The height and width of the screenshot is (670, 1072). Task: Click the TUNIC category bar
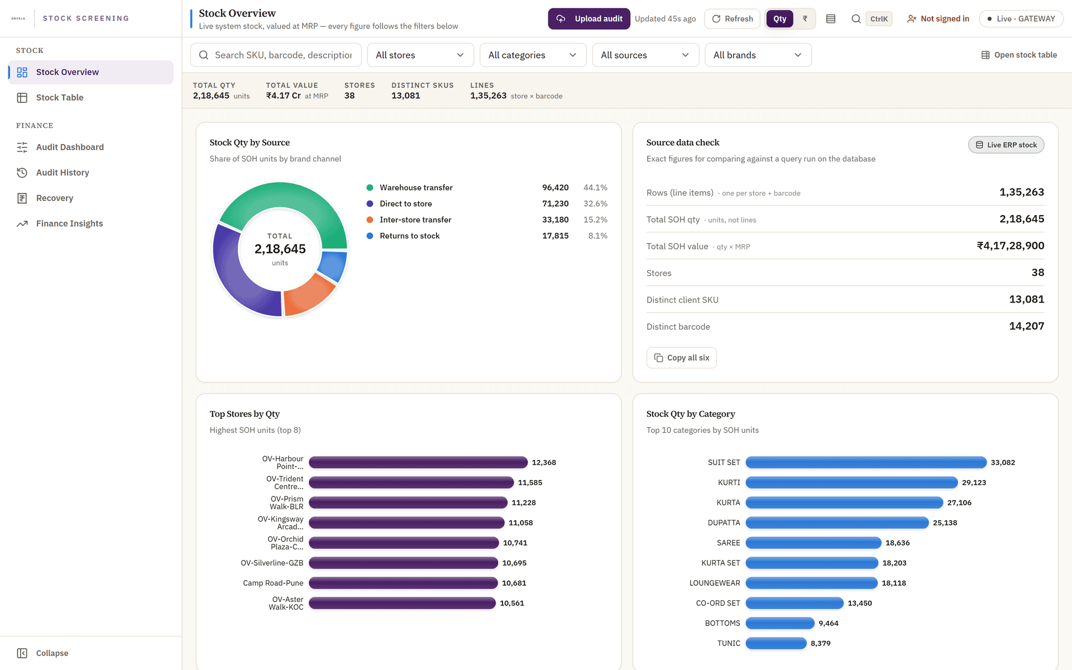tap(776, 643)
